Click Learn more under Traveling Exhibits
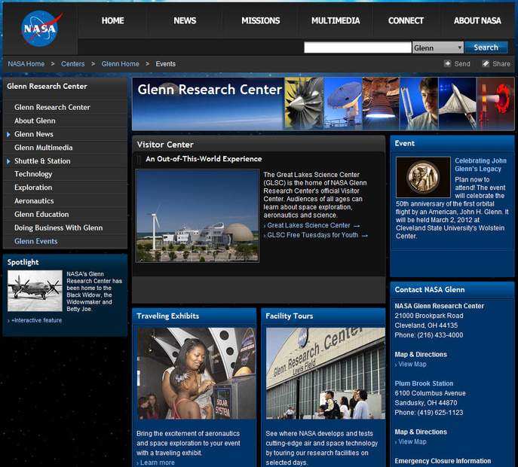The width and height of the screenshot is (518, 467). (158, 462)
